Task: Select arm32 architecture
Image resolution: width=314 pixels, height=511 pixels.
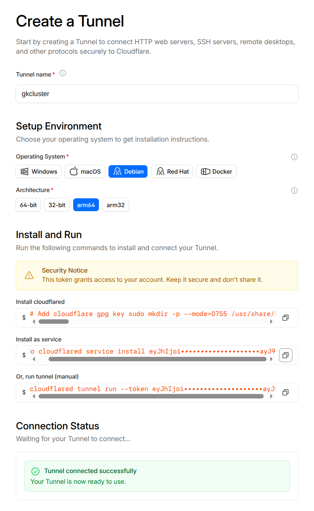Action: coord(115,205)
